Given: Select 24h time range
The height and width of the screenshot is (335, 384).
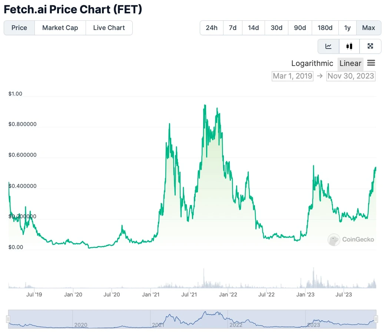Looking at the screenshot, I should pyautogui.click(x=212, y=28).
